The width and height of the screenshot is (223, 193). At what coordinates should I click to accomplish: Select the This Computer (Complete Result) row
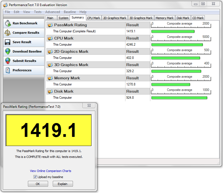point(98,31)
